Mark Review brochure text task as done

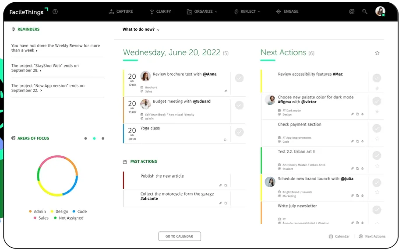(x=239, y=78)
